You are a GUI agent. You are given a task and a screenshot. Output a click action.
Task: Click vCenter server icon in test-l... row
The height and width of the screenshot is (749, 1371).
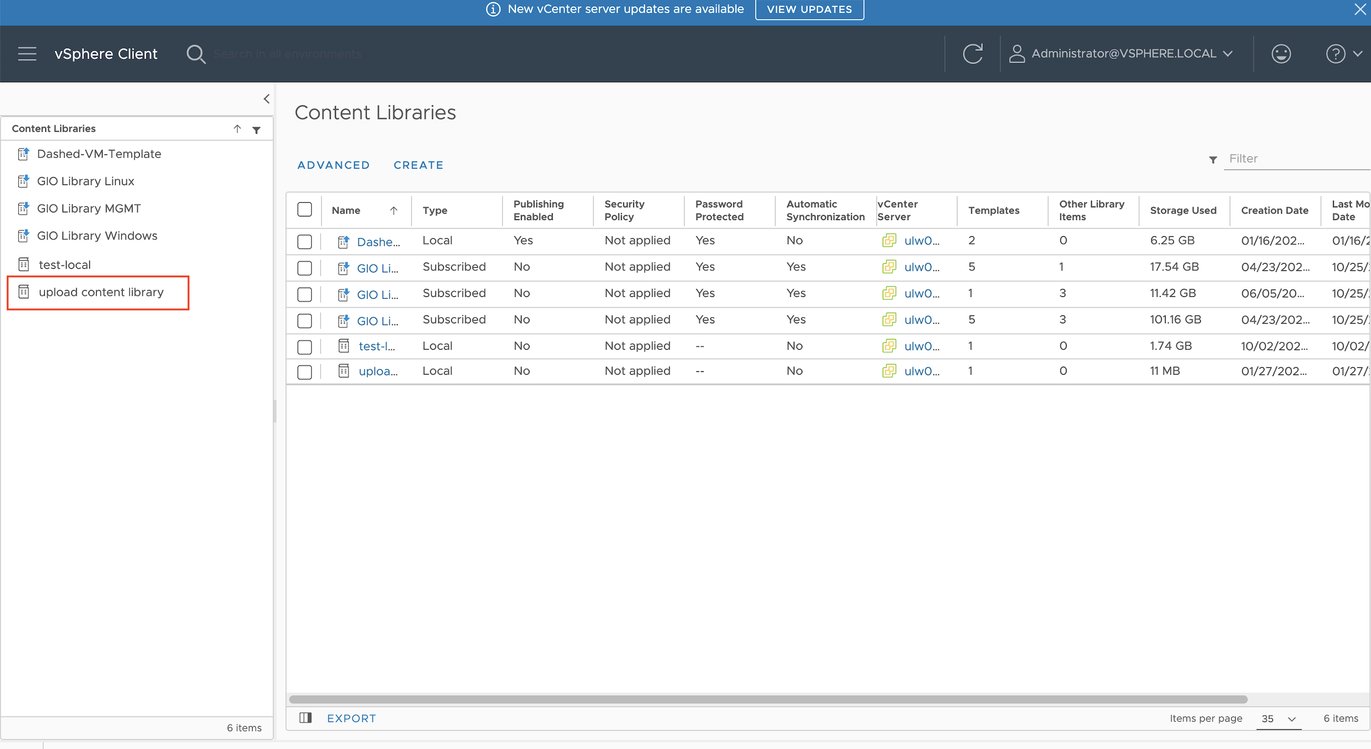point(889,346)
